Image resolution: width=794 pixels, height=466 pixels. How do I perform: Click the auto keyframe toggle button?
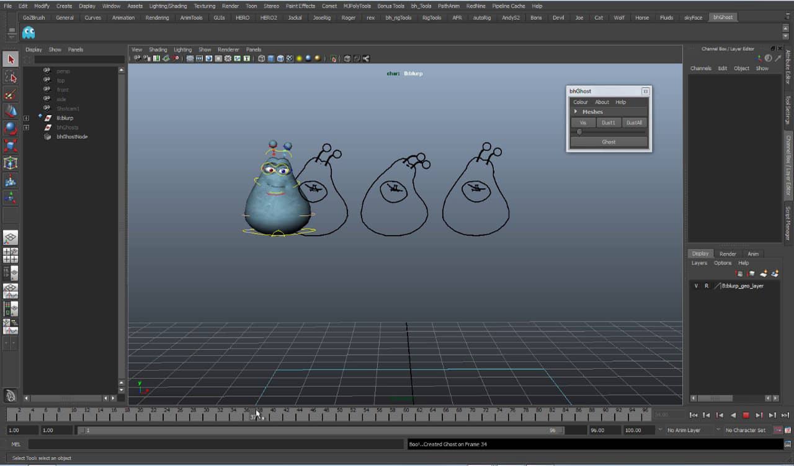(x=777, y=430)
